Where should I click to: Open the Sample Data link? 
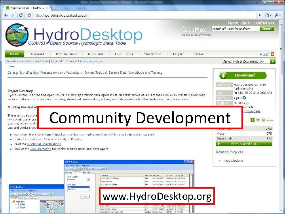tap(118, 73)
